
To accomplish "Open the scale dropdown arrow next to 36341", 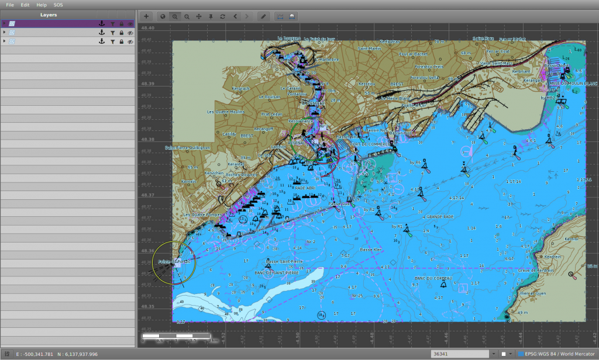I will tap(493, 354).
